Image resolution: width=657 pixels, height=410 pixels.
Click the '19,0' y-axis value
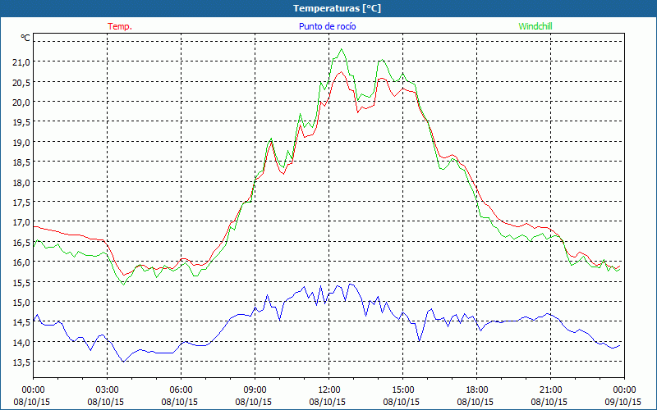(x=22, y=142)
